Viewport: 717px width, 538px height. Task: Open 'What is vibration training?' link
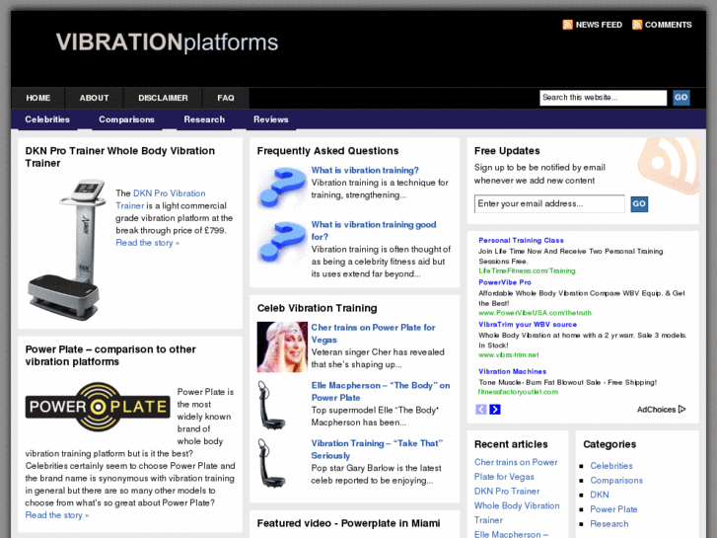click(365, 171)
